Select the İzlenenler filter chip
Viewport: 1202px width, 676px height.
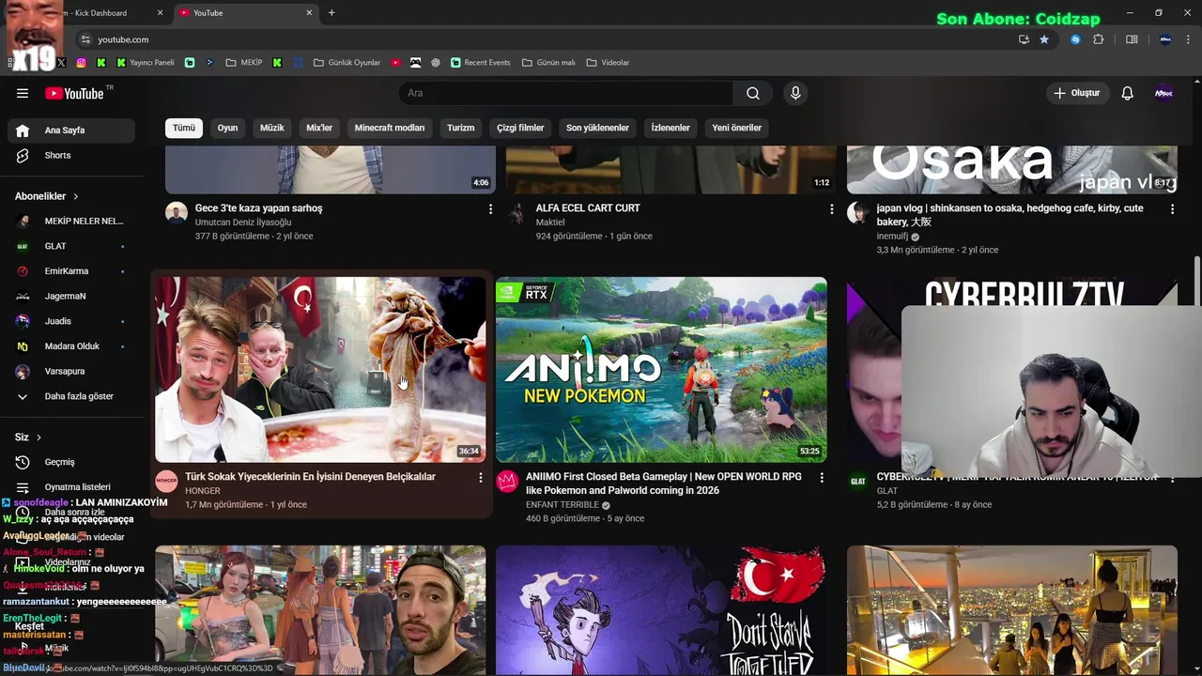click(670, 128)
